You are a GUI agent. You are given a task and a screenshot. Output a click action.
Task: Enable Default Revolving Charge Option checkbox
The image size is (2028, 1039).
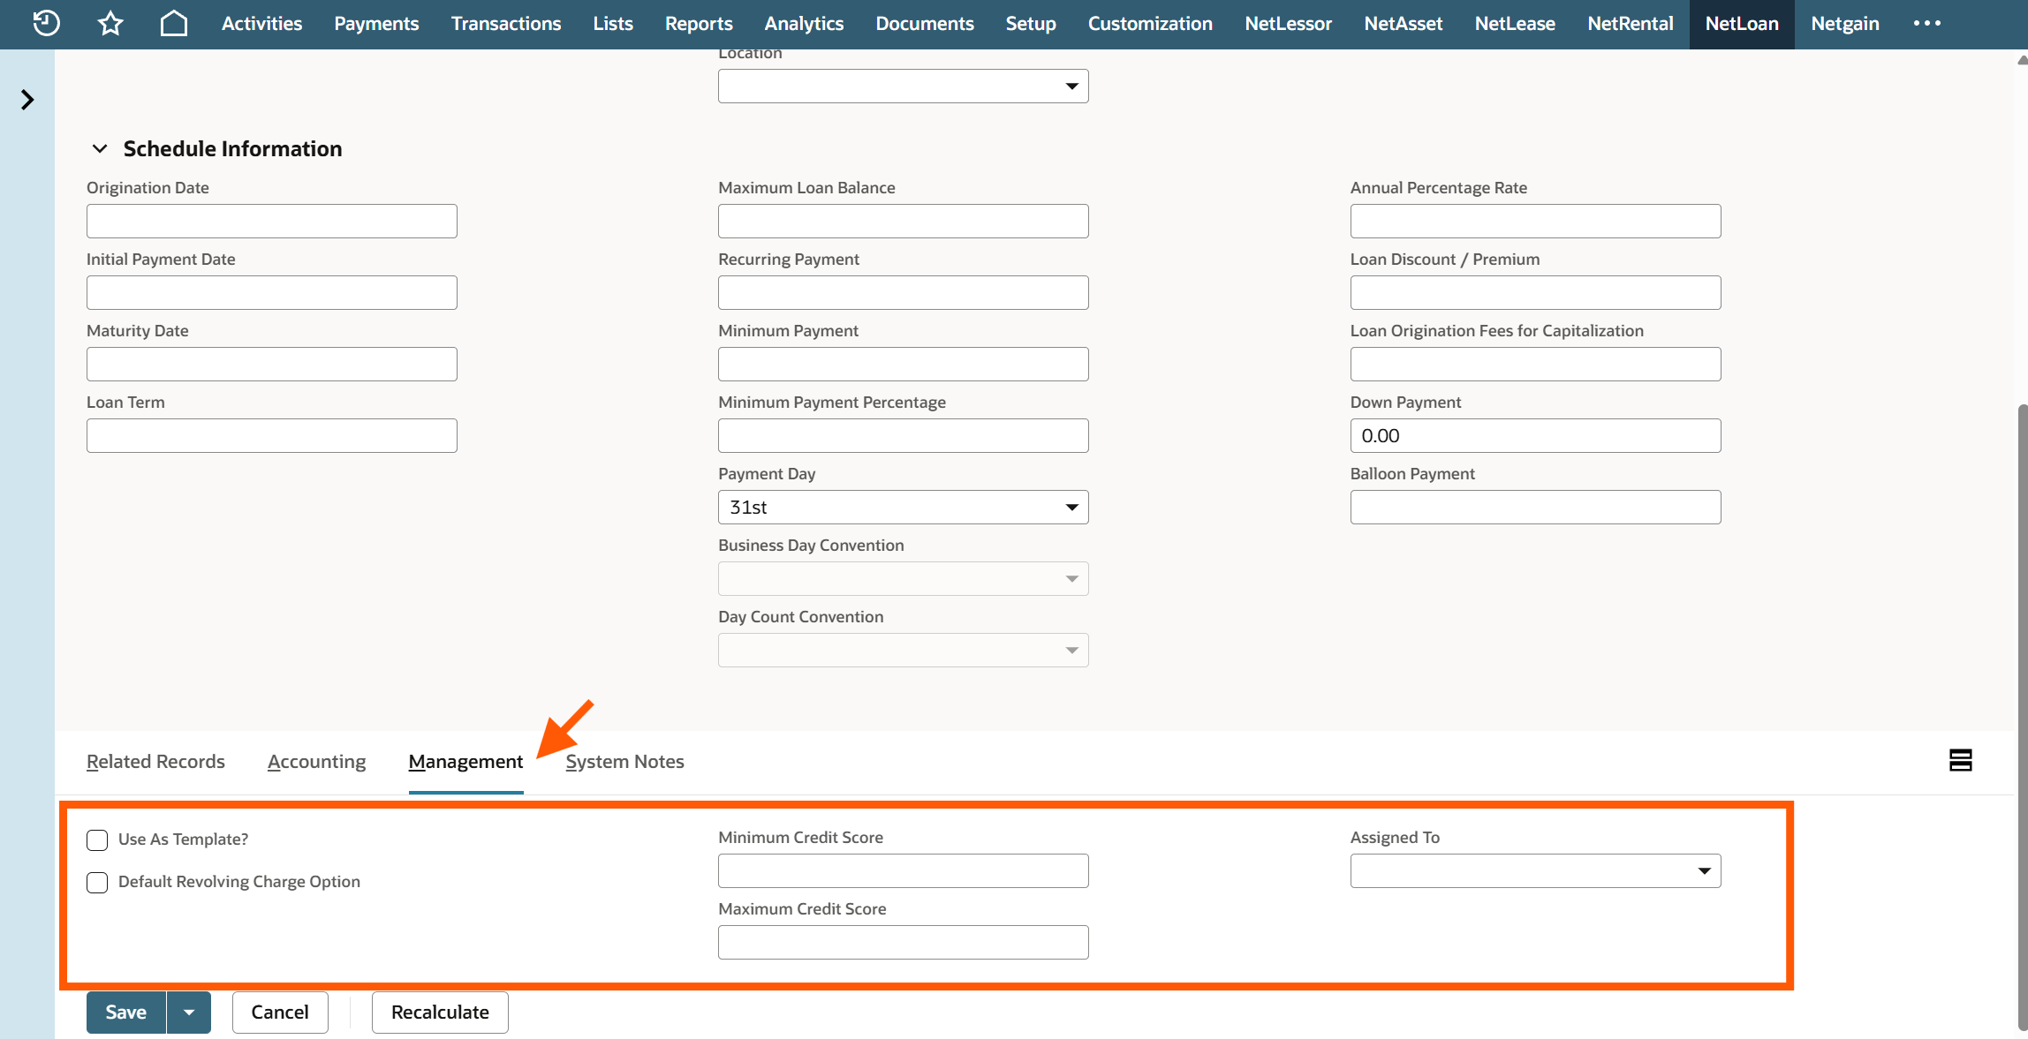(97, 882)
